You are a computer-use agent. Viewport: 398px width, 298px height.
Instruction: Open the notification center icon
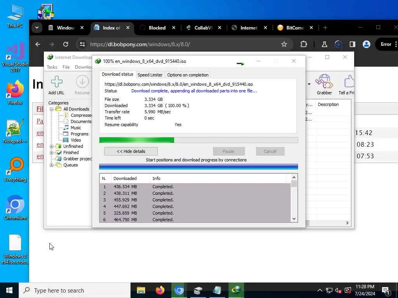386,290
